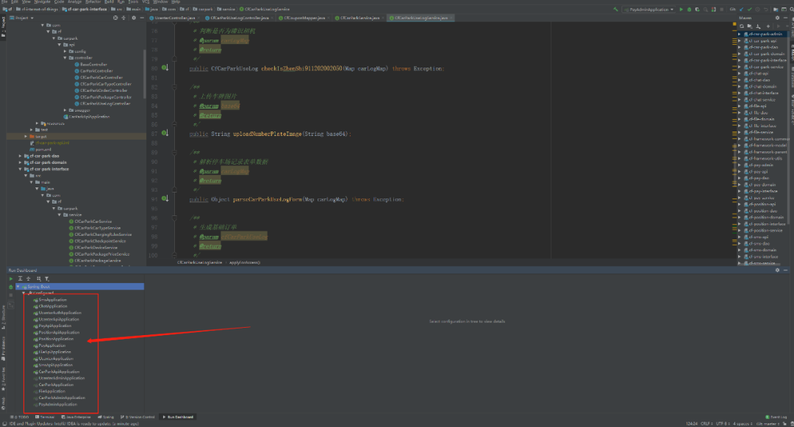This screenshot has width=794, height=427.
Task: Expand the swagger folder in project tree
Action: [65, 110]
